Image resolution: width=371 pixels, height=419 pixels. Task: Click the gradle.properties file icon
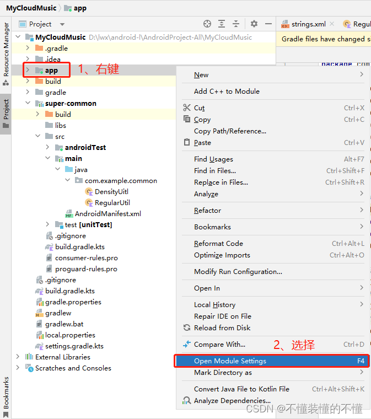[40, 302]
